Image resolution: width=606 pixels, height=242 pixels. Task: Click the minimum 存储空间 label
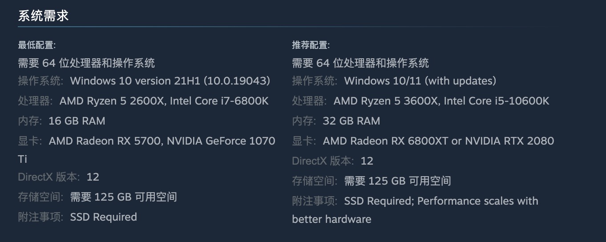pos(40,197)
